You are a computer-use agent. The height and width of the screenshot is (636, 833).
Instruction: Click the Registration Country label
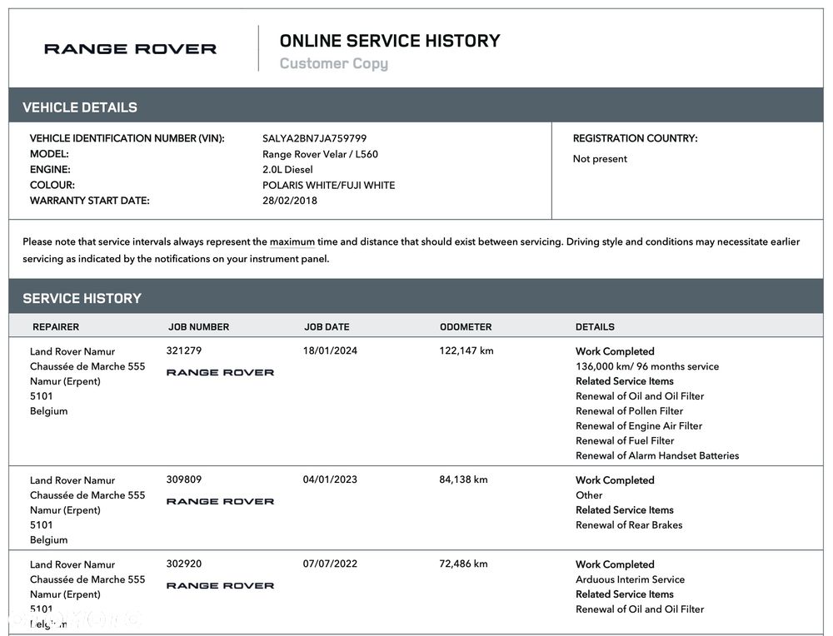(635, 138)
